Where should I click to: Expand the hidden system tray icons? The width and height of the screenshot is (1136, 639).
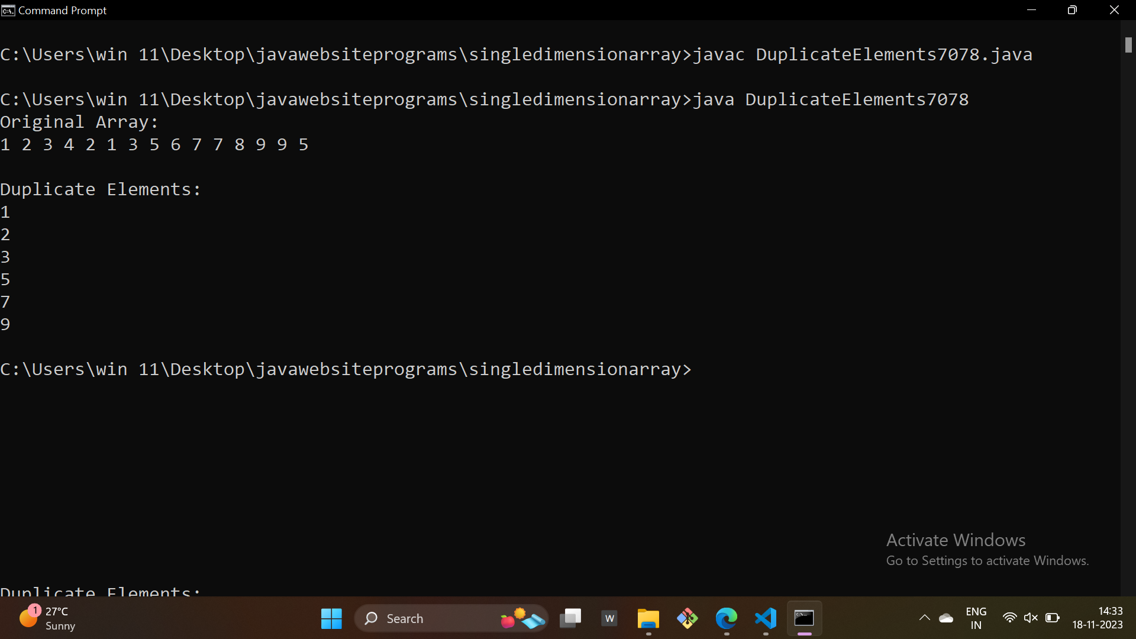[924, 618]
